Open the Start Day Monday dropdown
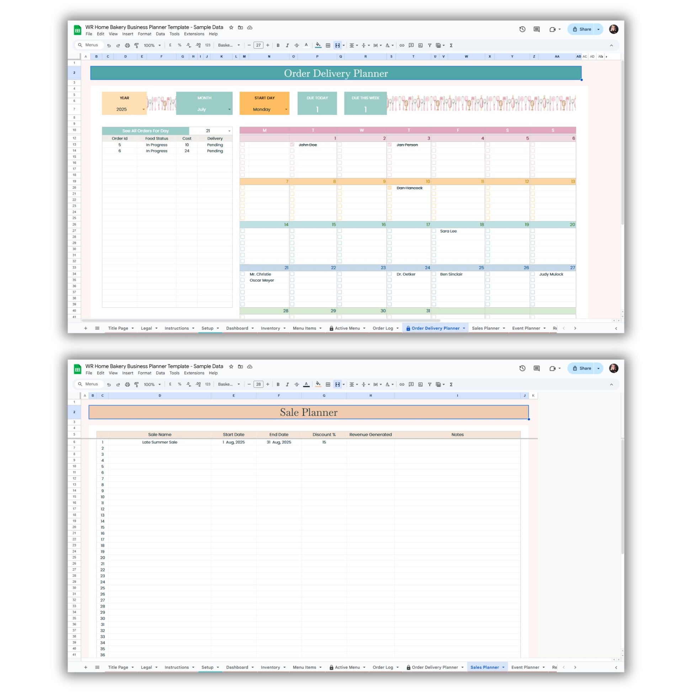Viewport: 692px width, 692px height. point(286,110)
